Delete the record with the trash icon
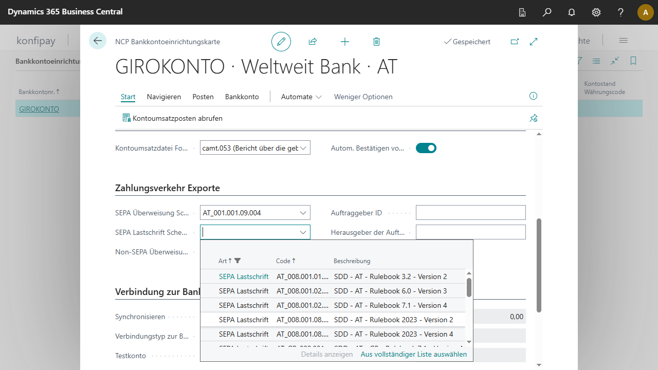This screenshot has height=370, width=658. [376, 42]
